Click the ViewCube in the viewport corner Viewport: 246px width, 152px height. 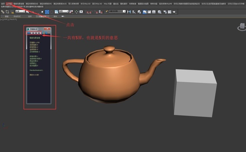(x=242, y=27)
